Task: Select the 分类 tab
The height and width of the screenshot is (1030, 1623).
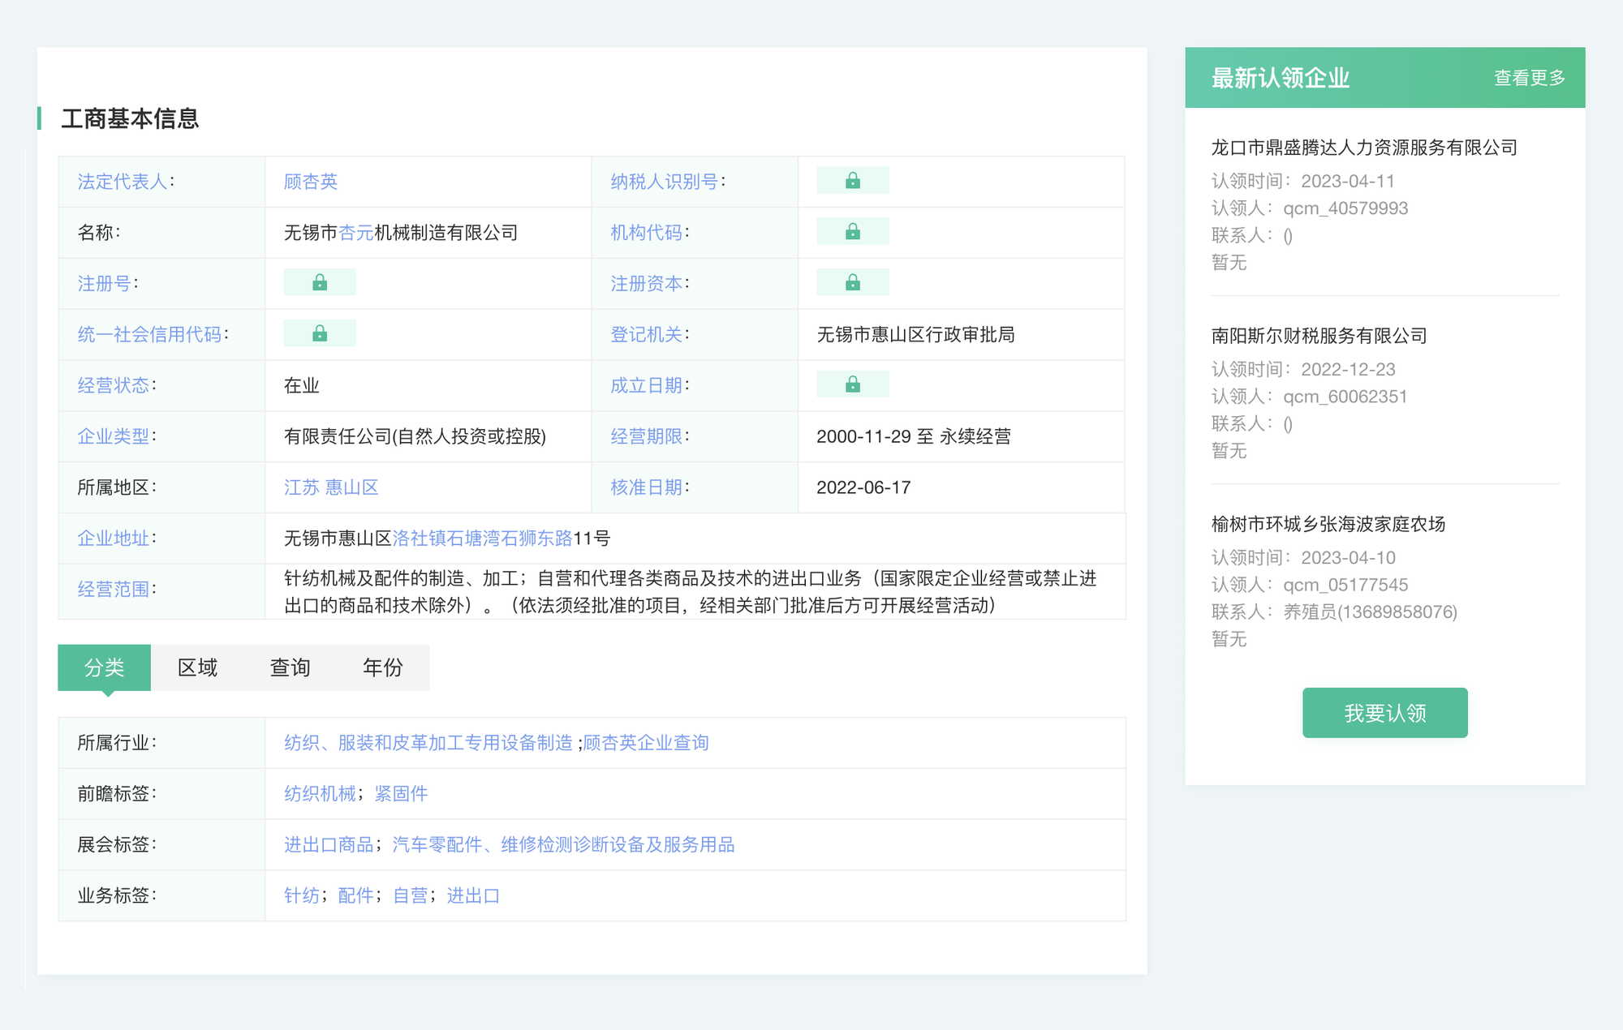Action: [x=105, y=667]
